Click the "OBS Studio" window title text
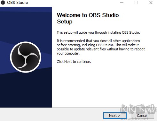 (18, 3)
